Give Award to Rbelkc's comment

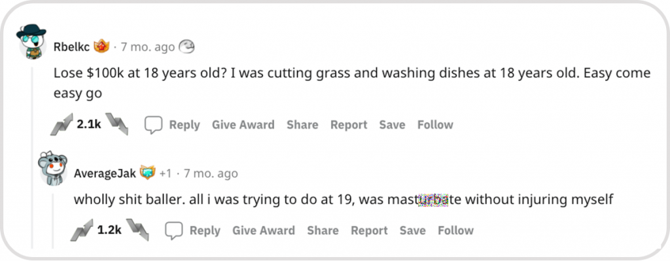click(243, 125)
